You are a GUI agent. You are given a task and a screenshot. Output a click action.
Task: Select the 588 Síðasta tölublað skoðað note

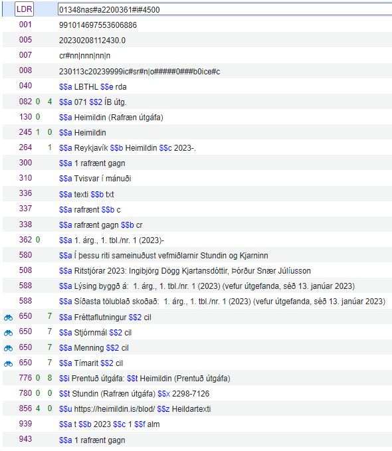pyautogui.click(x=222, y=302)
